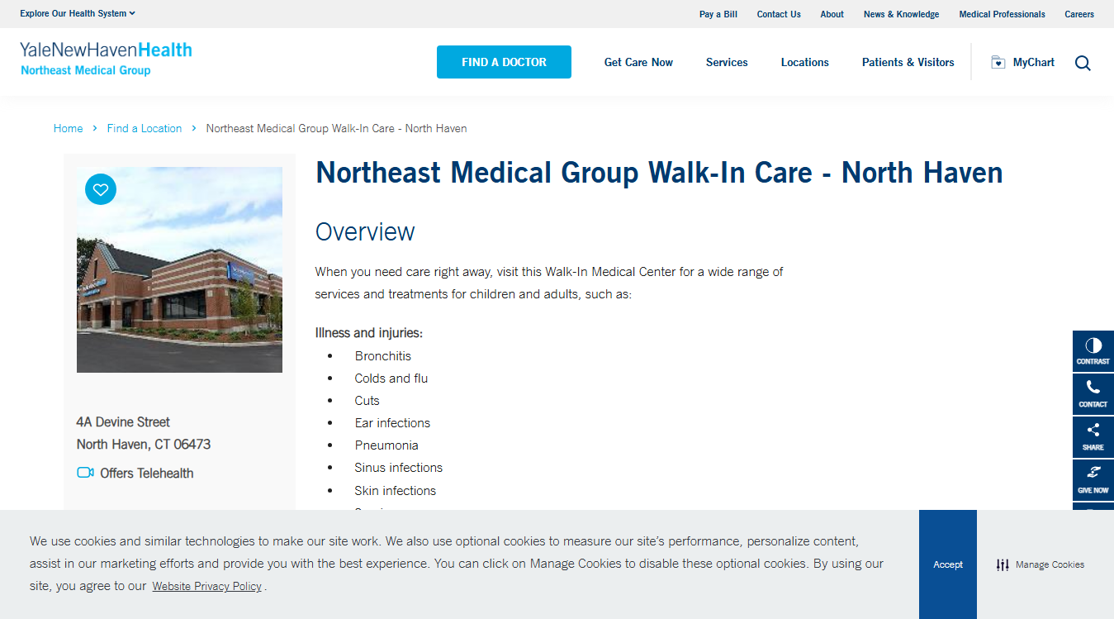Viewport: 1114px width, 619px height.
Task: Click current page breadcrumb text
Action: point(336,128)
